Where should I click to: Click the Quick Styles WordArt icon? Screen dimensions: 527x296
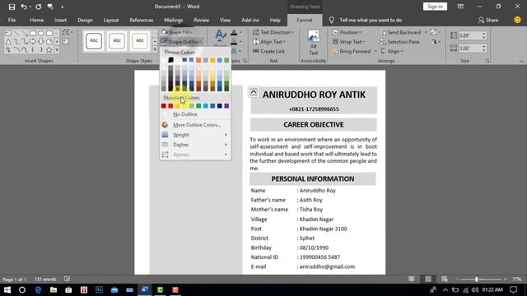pos(220,38)
